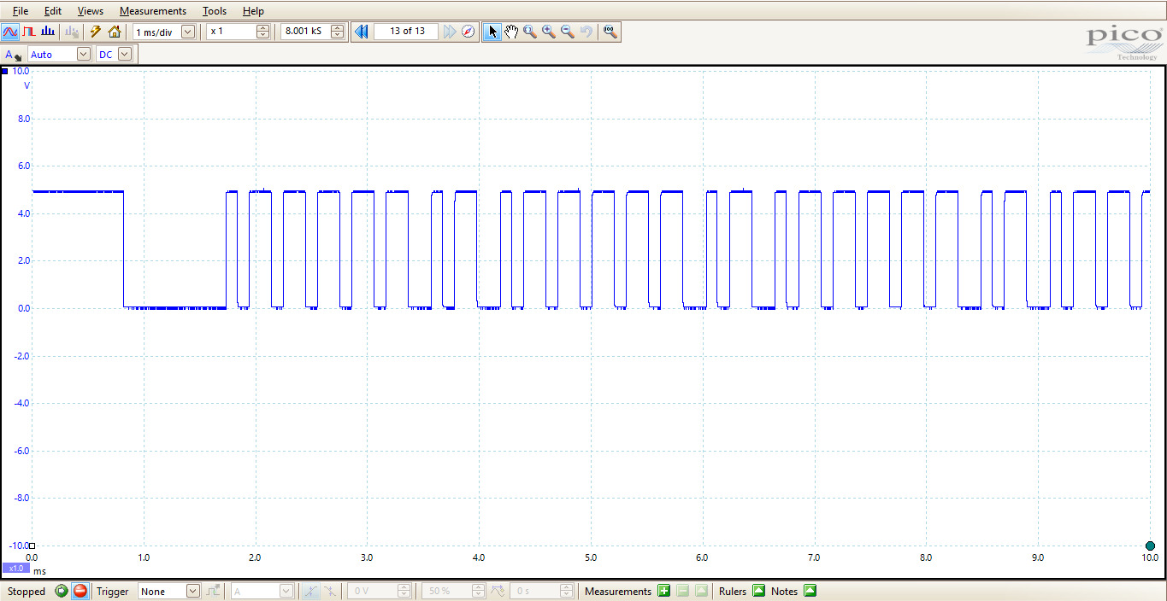Viewport: 1167px width, 601px height.
Task: Switch to Scope mode
Action: point(10,32)
